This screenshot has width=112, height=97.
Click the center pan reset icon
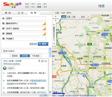[x=56, y=19]
